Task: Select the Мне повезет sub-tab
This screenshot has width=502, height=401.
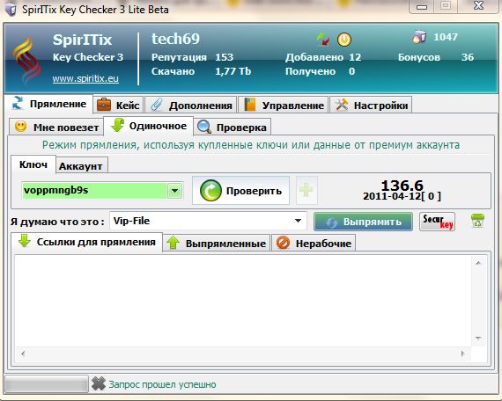Action: click(x=56, y=127)
